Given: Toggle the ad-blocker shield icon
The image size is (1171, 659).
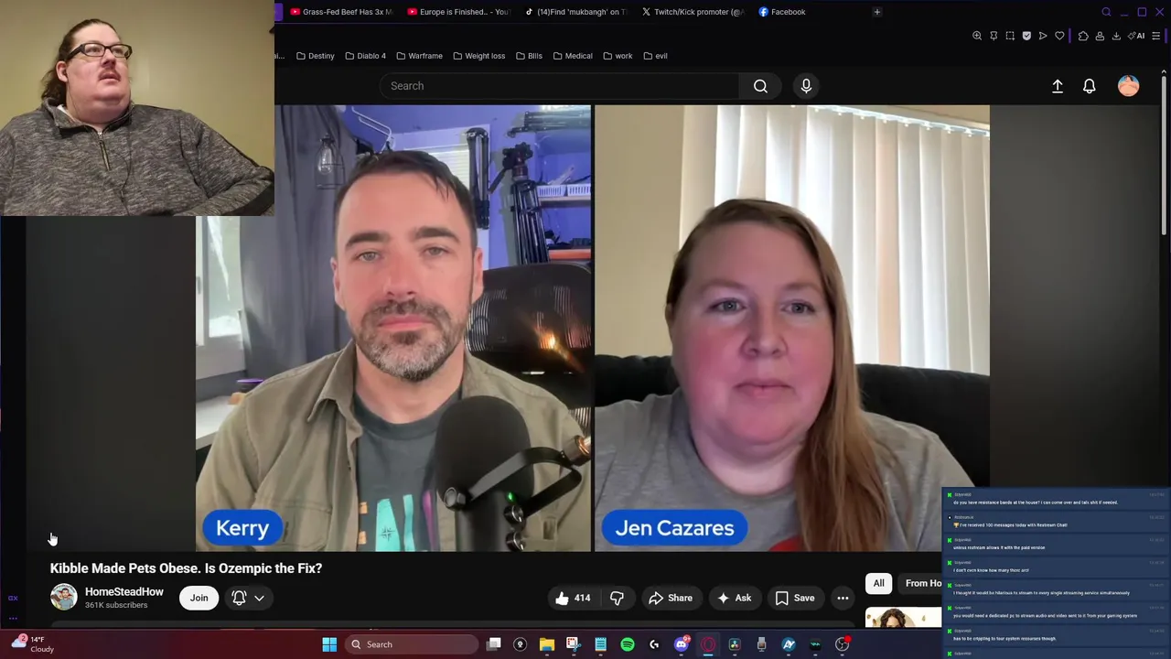Looking at the screenshot, I should [x=1026, y=36].
